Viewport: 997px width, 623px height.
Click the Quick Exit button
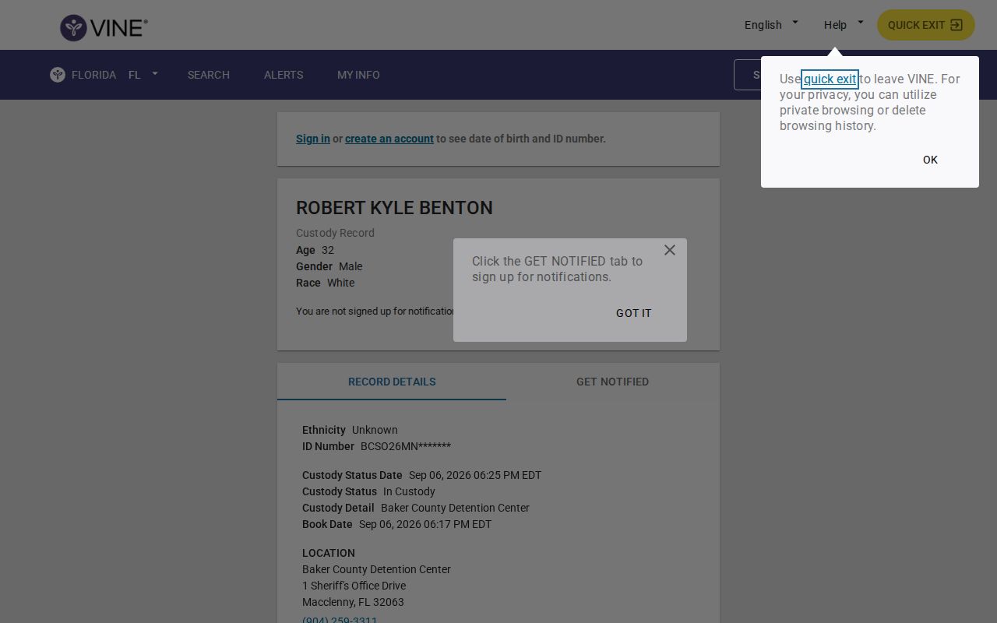pyautogui.click(x=926, y=25)
